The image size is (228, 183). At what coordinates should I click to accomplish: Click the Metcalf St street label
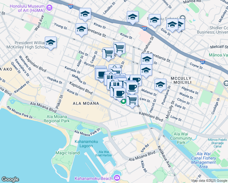point(219,47)
